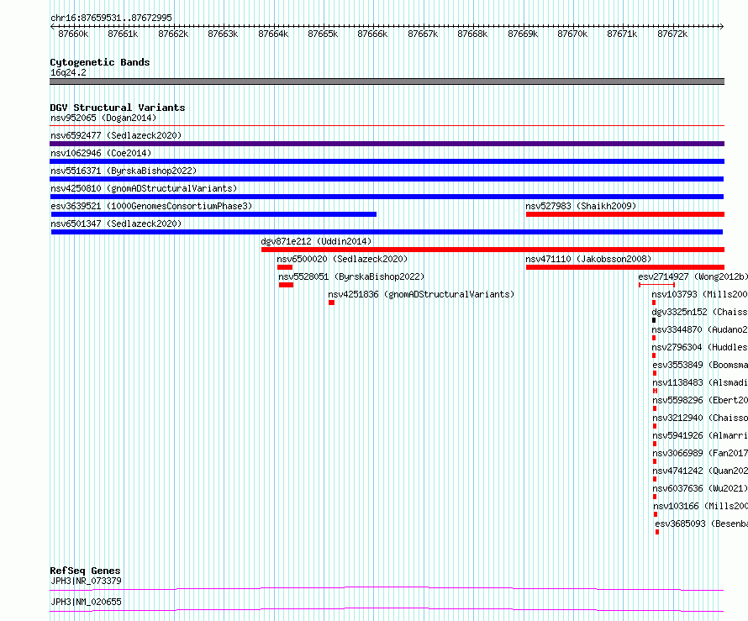The height and width of the screenshot is (621, 748).
Task: Click the nsv1138483 variant label
Action: [700, 382]
